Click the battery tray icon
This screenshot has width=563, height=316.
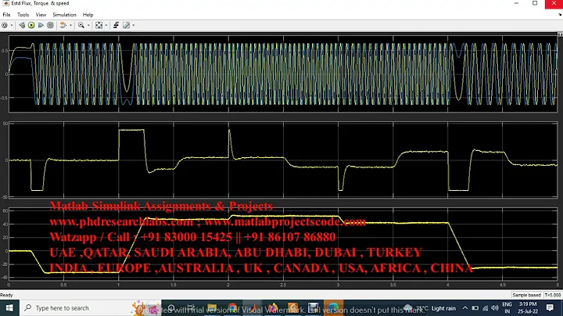tap(475, 308)
